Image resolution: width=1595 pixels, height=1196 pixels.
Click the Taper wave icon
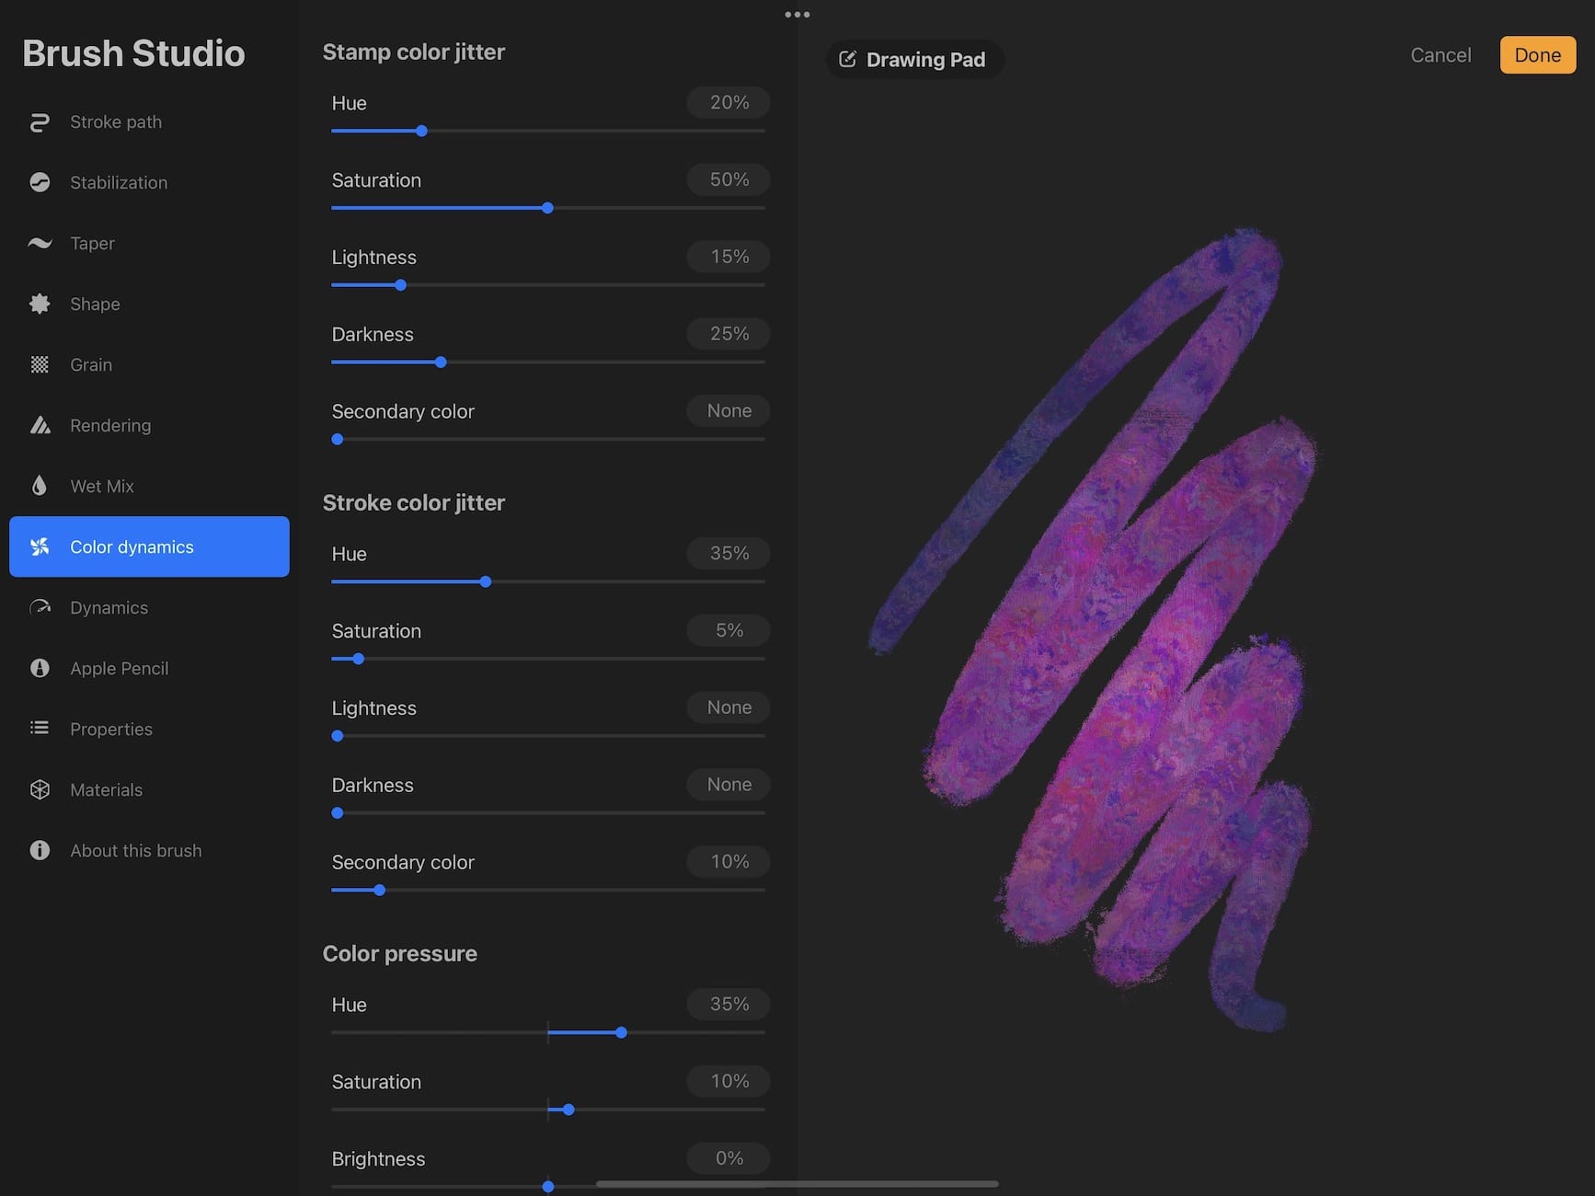click(x=40, y=243)
